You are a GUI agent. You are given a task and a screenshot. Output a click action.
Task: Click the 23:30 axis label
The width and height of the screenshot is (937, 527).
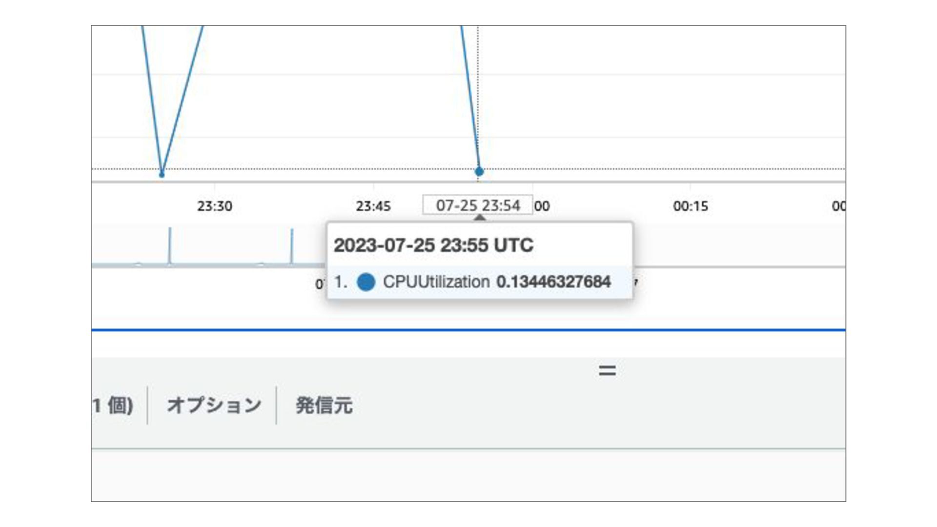pos(214,206)
